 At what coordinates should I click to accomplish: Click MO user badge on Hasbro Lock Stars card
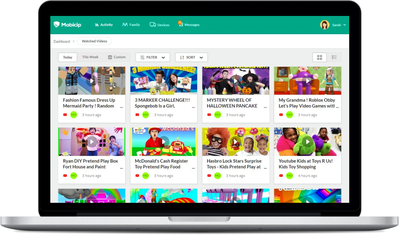[x=217, y=176]
